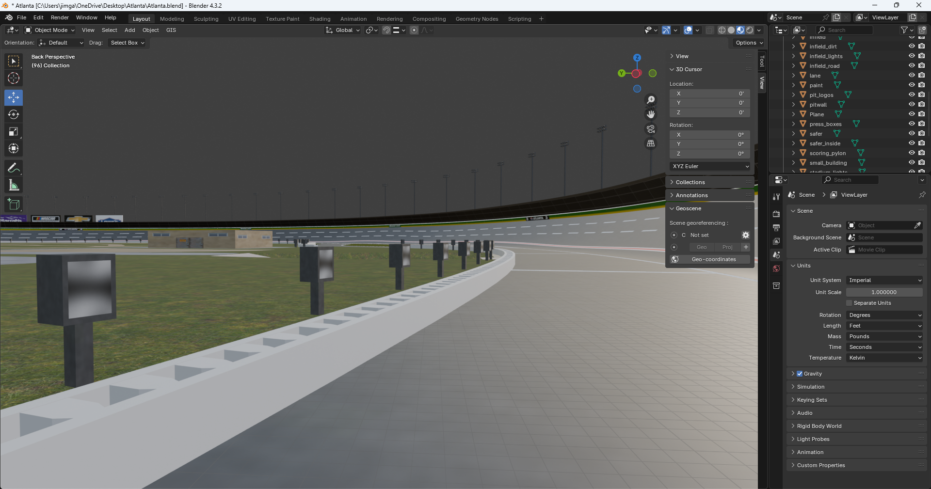Image resolution: width=931 pixels, height=489 pixels.
Task: Click the Add Cube tool
Action: point(14,204)
